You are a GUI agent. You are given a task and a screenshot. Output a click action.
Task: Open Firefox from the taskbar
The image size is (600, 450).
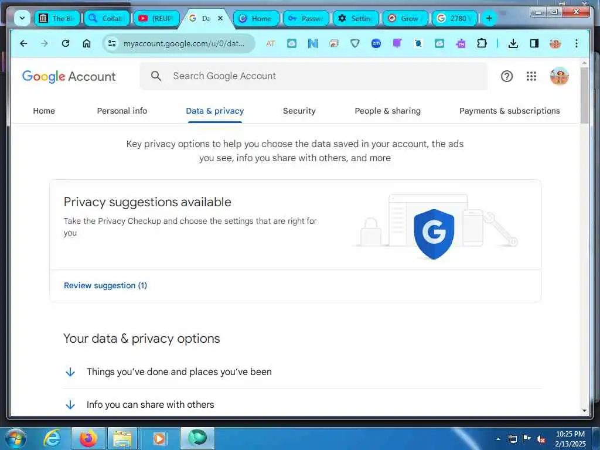88,438
